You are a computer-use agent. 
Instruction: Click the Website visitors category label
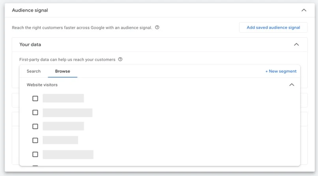click(x=42, y=85)
